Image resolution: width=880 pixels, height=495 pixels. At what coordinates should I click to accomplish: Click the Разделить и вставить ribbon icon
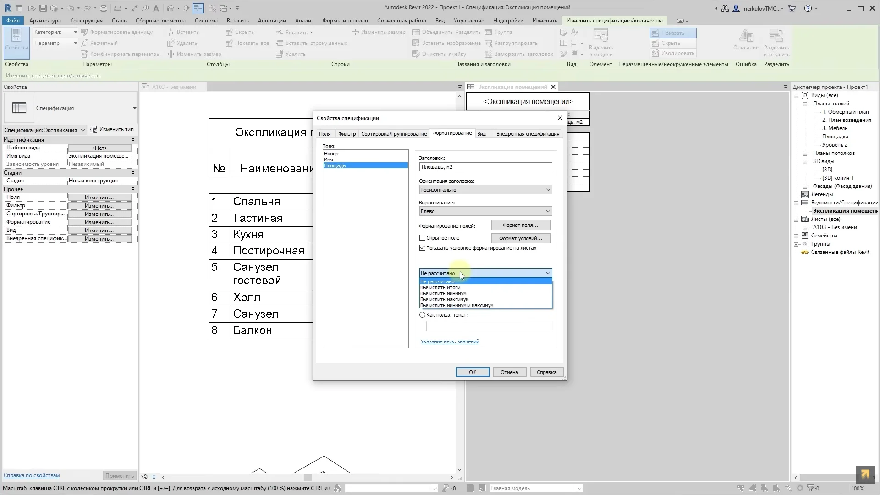coord(776,43)
